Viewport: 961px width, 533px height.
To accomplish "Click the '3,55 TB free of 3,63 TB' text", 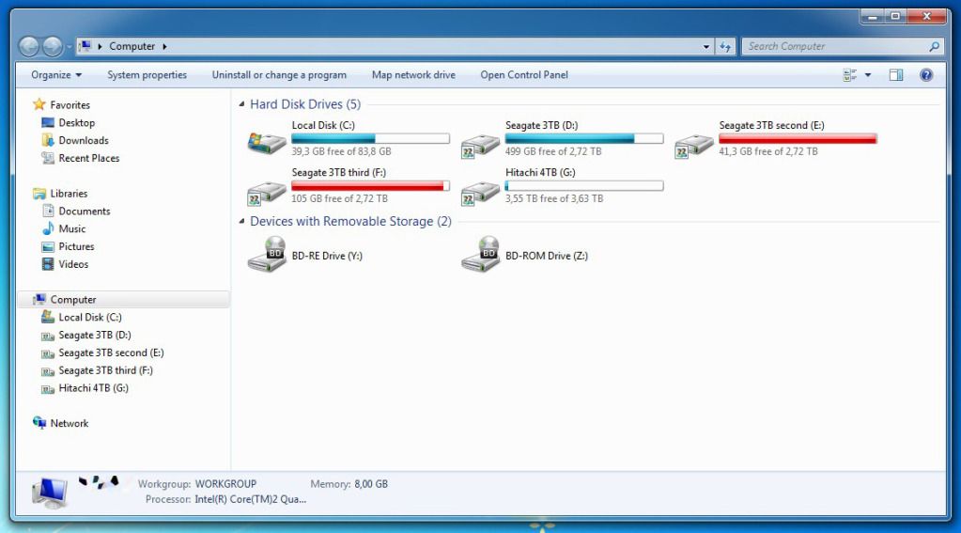I will (x=554, y=198).
